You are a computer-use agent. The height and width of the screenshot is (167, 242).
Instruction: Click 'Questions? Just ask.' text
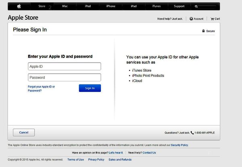pyautogui.click(x=177, y=133)
